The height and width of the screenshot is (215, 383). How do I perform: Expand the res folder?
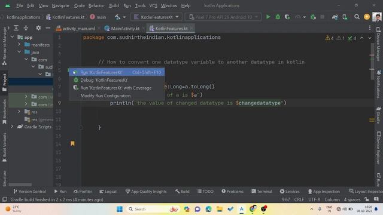click(x=19, y=112)
